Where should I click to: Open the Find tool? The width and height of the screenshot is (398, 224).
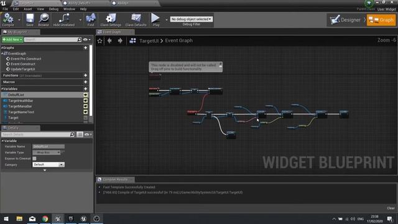[x=91, y=20]
